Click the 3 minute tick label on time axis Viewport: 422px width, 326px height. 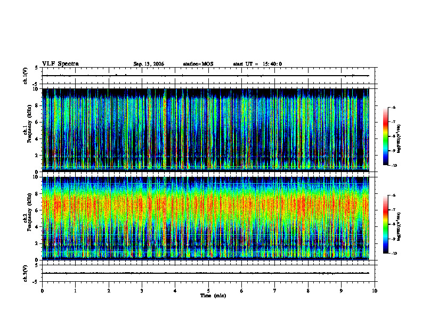[x=142, y=291]
